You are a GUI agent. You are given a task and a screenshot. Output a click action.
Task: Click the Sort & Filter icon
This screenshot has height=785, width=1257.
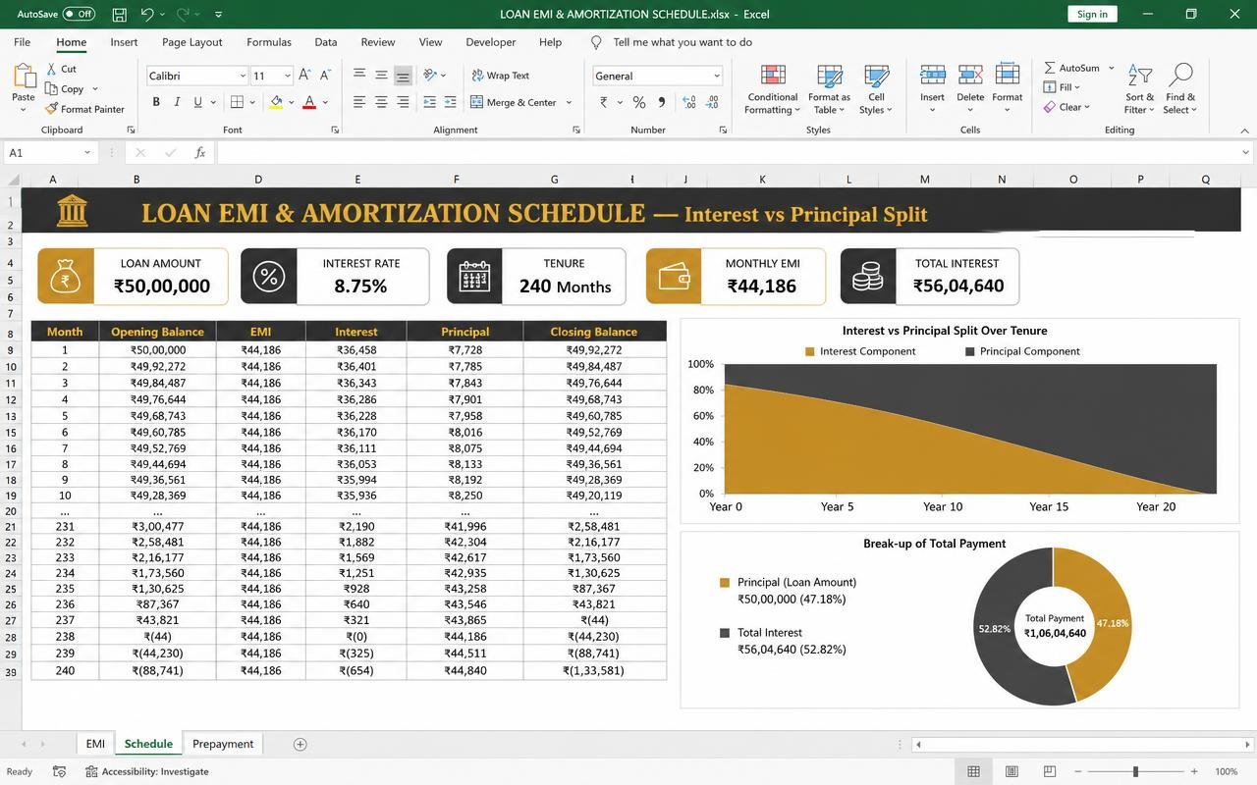(x=1140, y=76)
